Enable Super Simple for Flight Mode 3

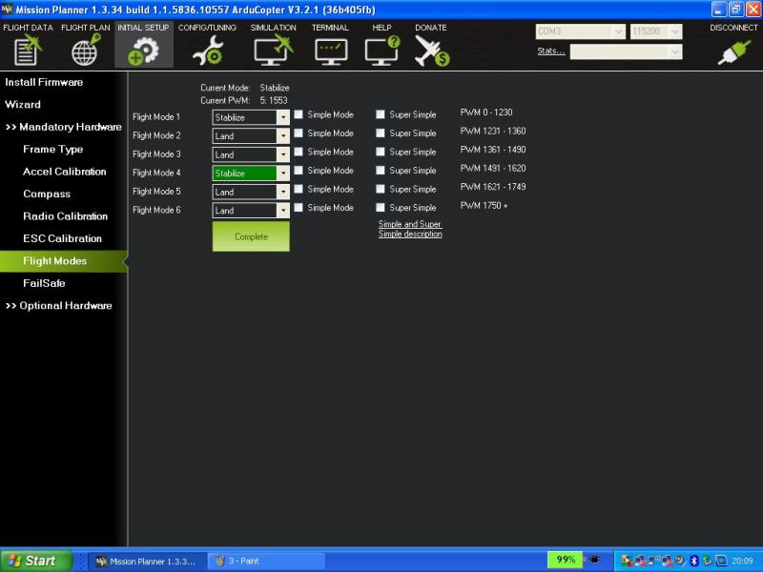pyautogui.click(x=381, y=152)
